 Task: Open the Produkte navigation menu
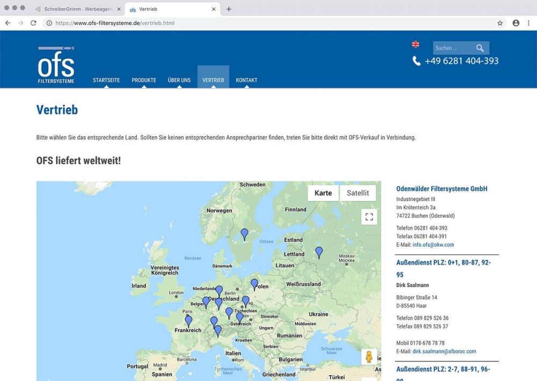tap(144, 80)
